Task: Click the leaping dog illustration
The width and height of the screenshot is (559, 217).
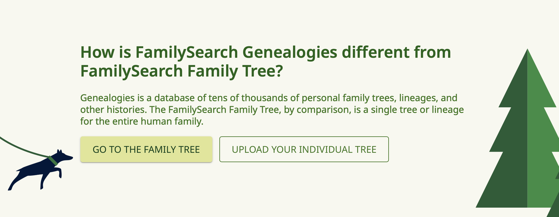Action: tap(40, 170)
